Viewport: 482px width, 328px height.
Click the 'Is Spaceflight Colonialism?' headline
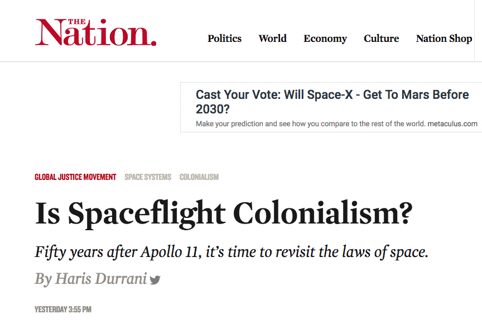click(224, 214)
